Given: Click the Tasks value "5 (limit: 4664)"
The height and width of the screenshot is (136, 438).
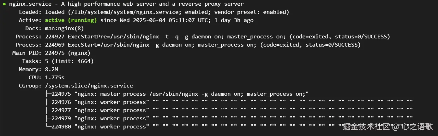Looking at the screenshot, I should click(x=69, y=61).
